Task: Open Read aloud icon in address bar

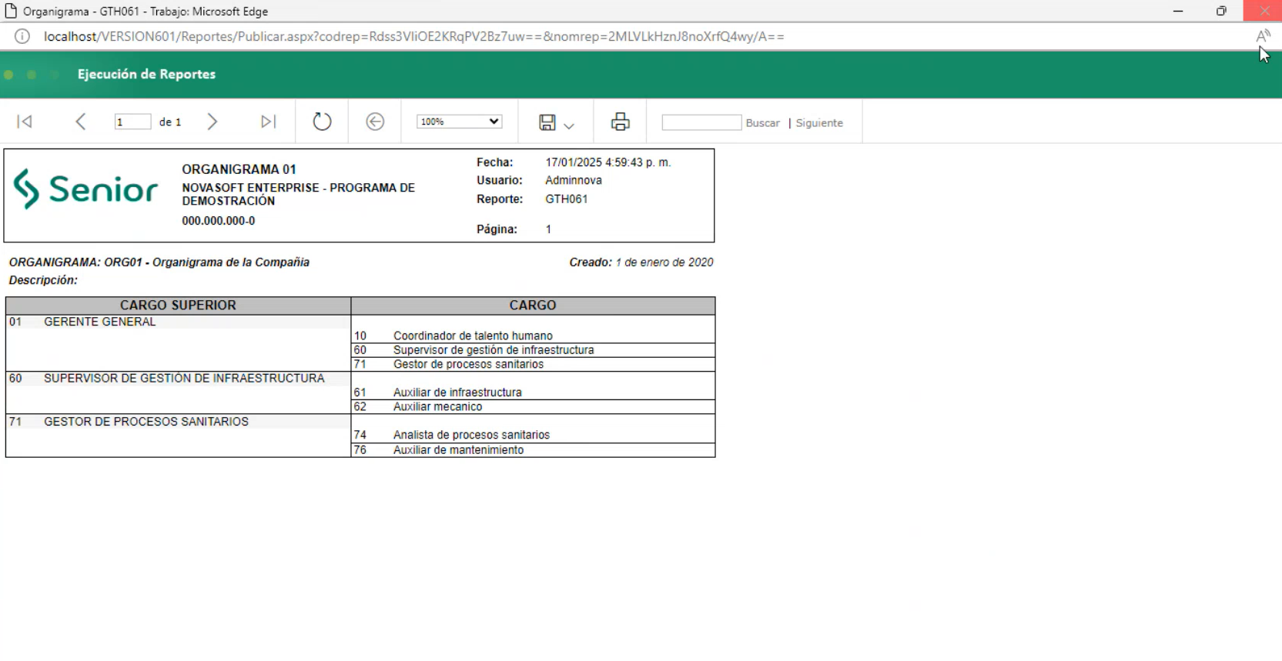Action: tap(1263, 36)
